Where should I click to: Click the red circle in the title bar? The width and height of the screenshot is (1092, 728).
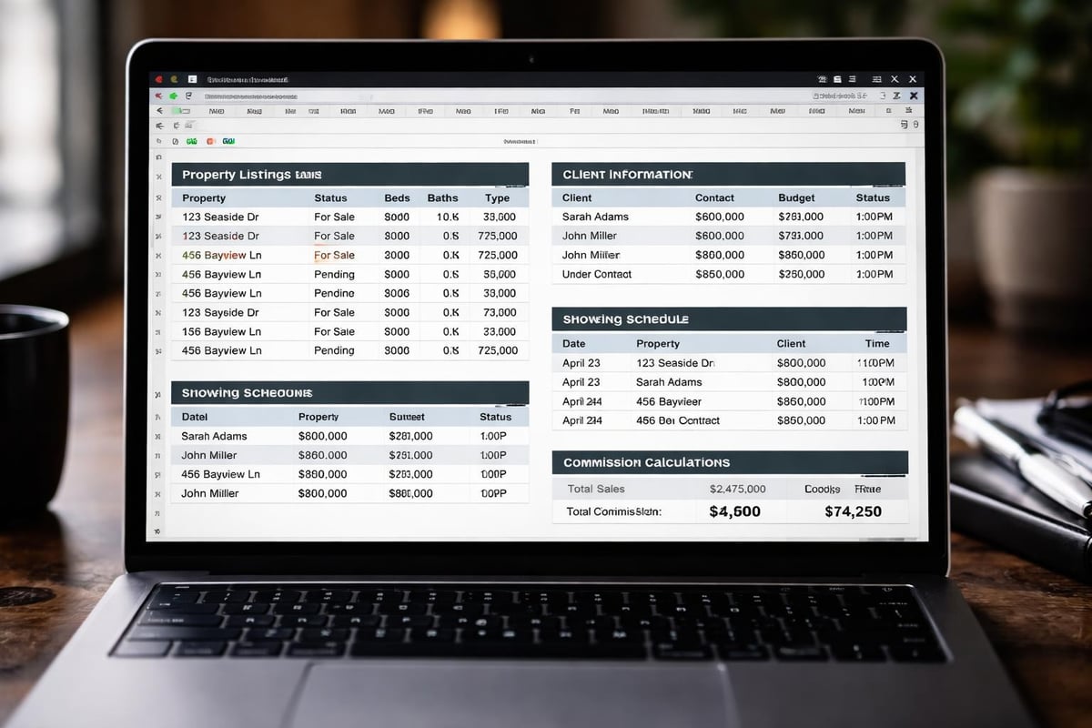(158, 80)
